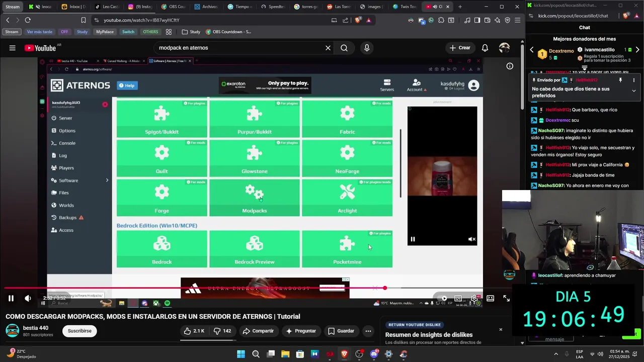Pause the YouTube video playback

(11, 298)
